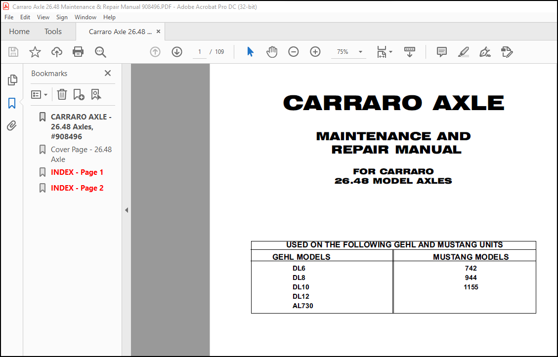
Task: Close the Carraro Axle document tab
Action: point(158,31)
